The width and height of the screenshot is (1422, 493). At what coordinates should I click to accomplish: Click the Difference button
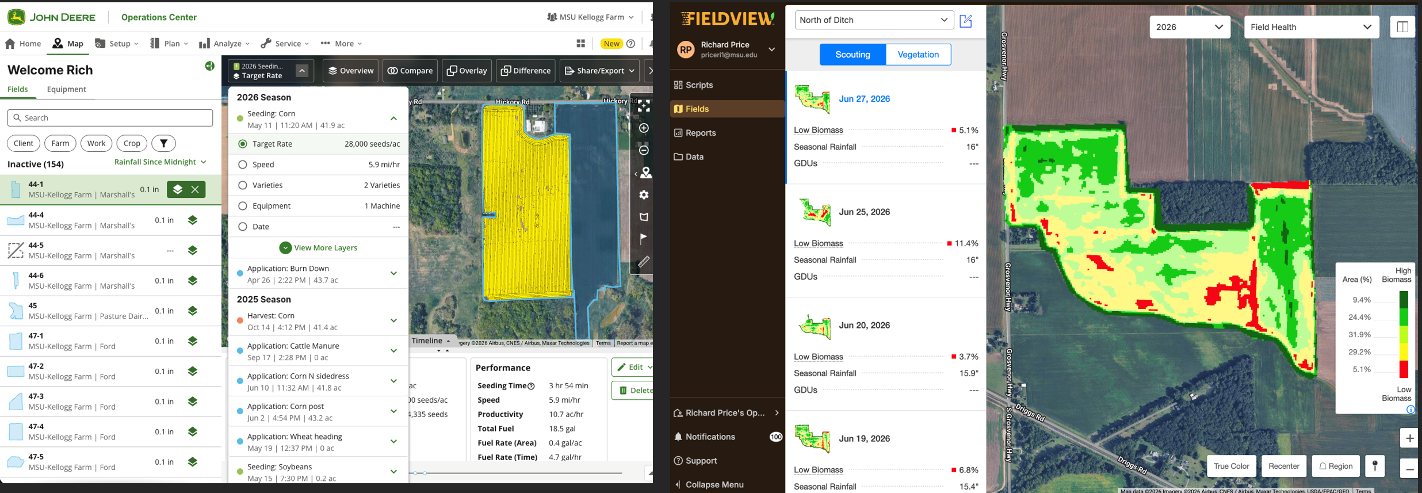click(526, 71)
